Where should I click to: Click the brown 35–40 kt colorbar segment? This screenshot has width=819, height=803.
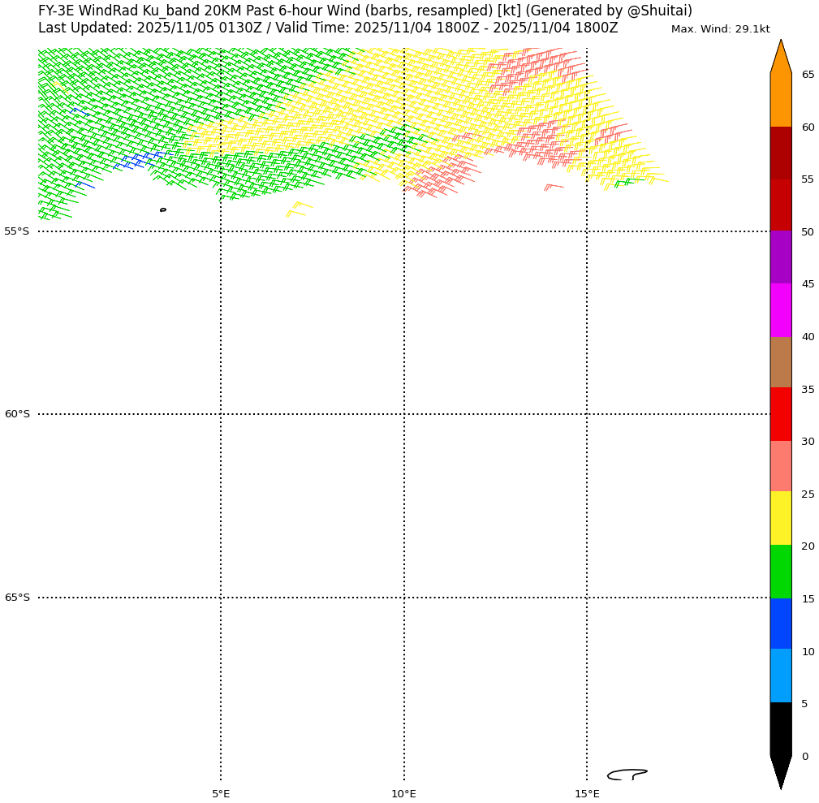pyautogui.click(x=780, y=362)
